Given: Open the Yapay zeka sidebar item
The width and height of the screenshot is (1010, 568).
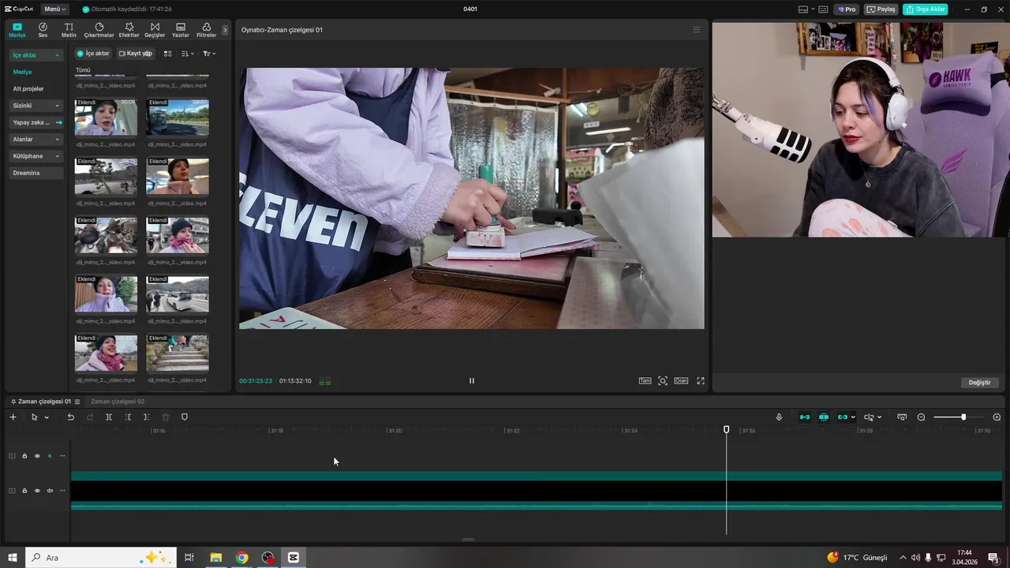Looking at the screenshot, I should point(36,122).
